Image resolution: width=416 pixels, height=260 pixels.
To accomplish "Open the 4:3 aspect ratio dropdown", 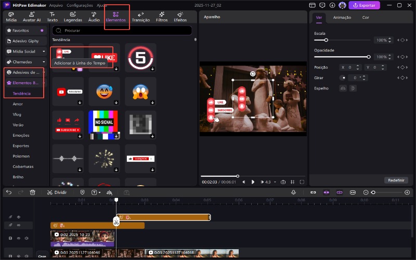I will click(269, 182).
